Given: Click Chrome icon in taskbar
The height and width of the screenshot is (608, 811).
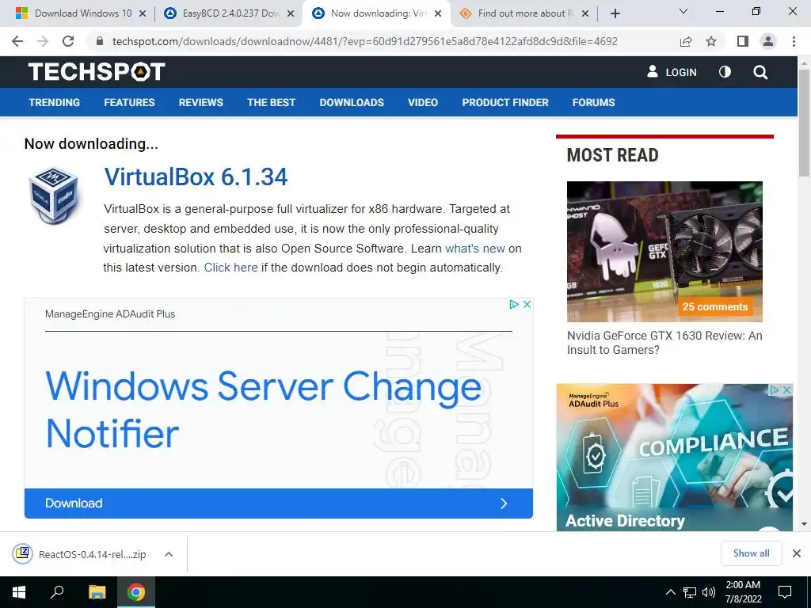Looking at the screenshot, I should [x=136, y=592].
